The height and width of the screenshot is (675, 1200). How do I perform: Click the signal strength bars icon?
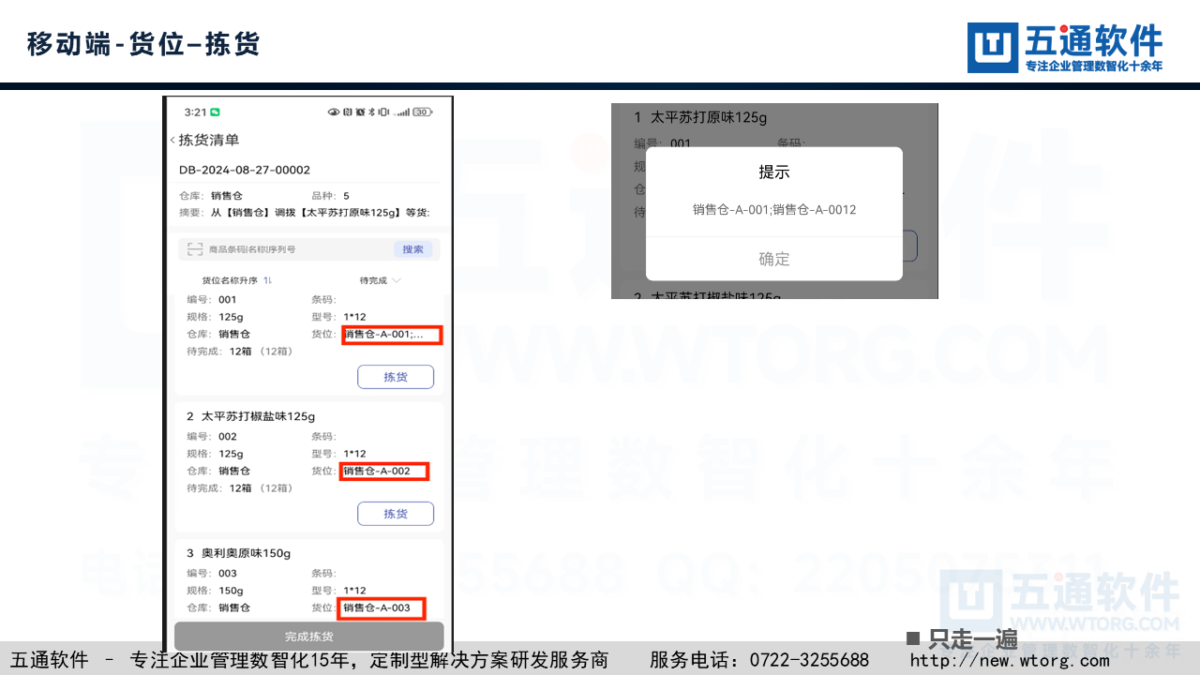pos(402,112)
